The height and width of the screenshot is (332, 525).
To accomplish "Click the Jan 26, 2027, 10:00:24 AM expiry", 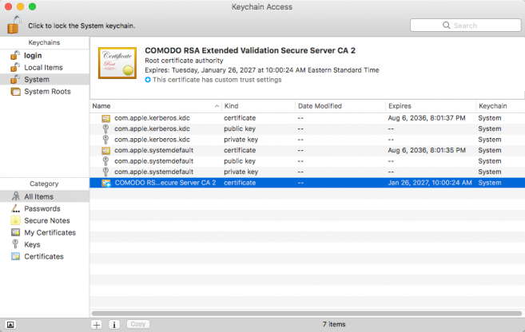I will click(430, 183).
